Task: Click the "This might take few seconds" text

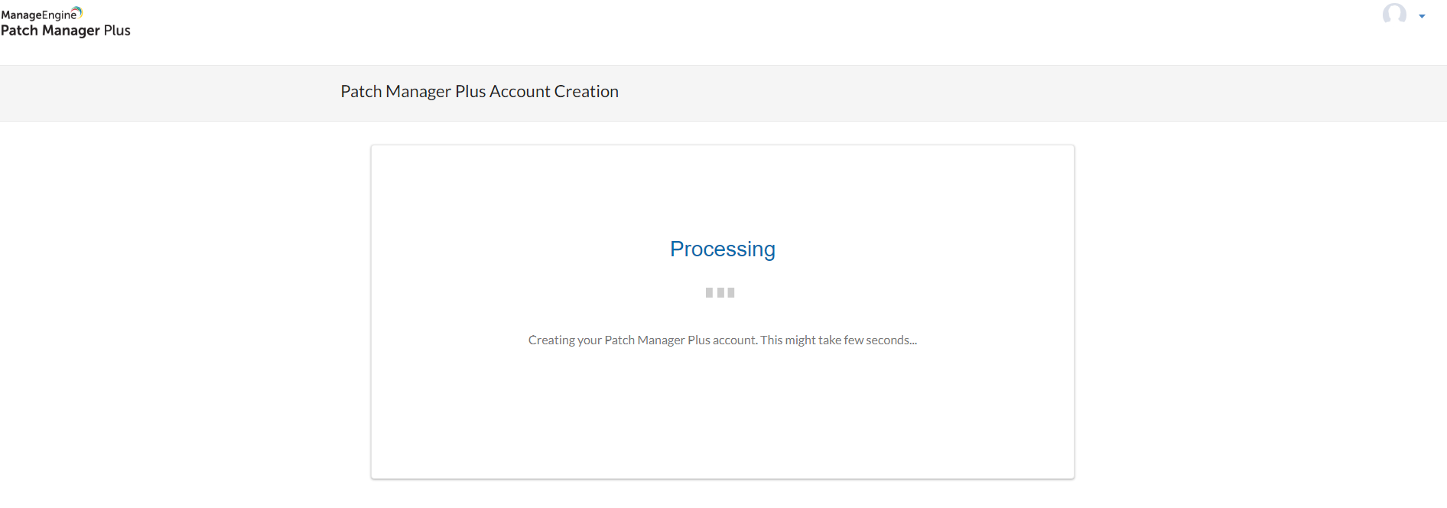Action: click(838, 340)
